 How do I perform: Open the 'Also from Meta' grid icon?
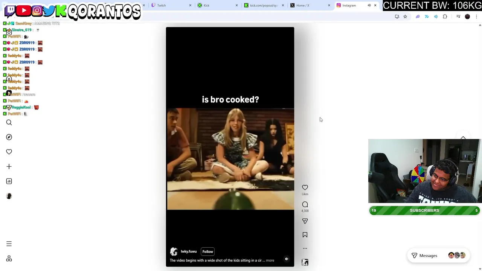coord(9,259)
